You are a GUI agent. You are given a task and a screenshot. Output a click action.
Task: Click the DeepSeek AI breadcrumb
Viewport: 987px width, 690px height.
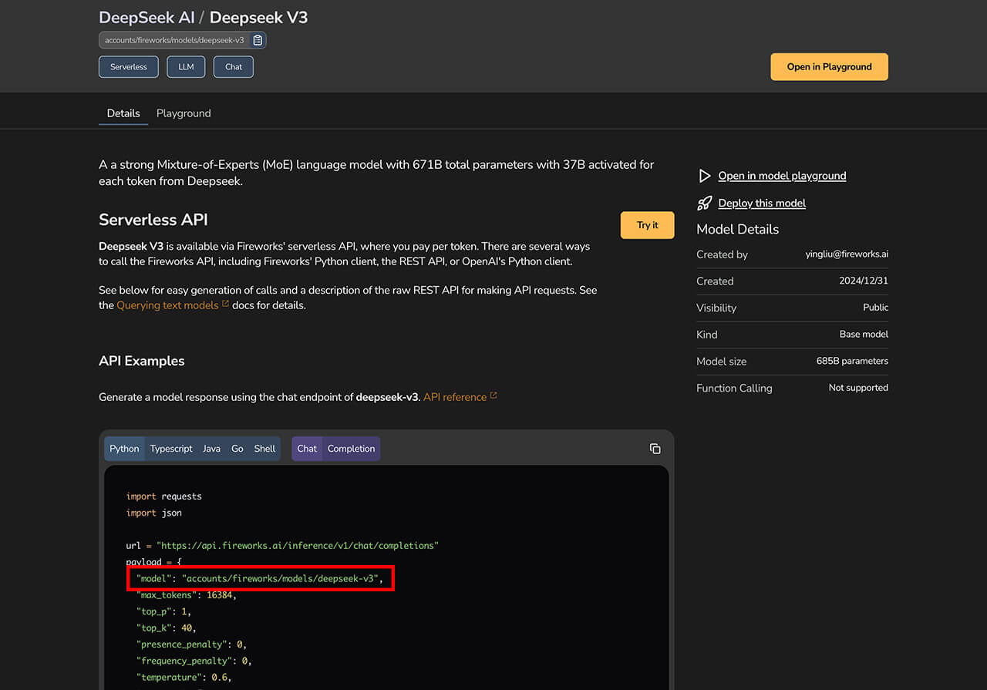[x=147, y=17]
